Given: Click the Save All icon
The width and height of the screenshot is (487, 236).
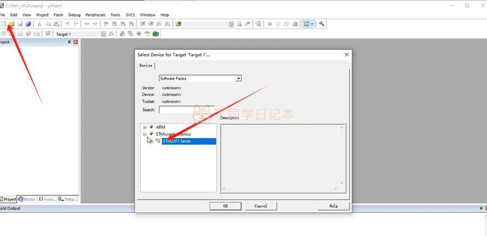Looking at the screenshot, I should coord(28,24).
